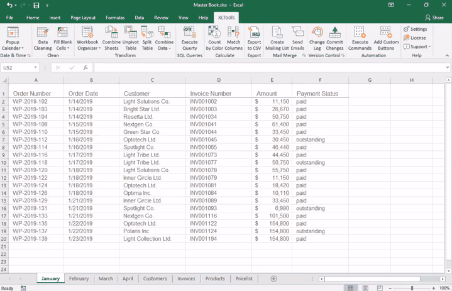Switch to Page Layout view in status bar
The height and width of the screenshot is (291, 452).
click(365, 288)
